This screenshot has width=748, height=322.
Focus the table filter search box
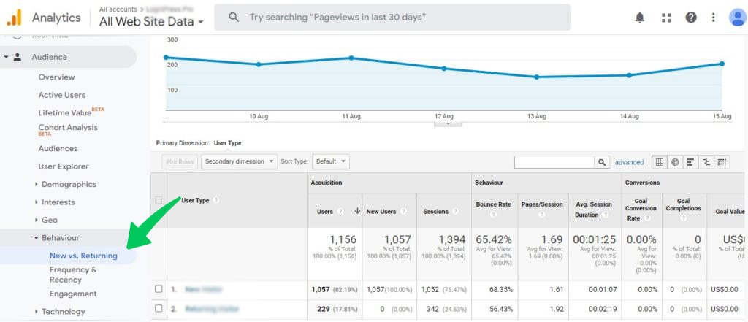click(554, 162)
